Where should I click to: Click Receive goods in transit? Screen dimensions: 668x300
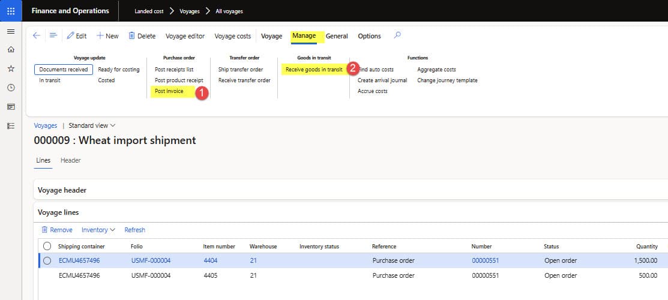coord(314,70)
